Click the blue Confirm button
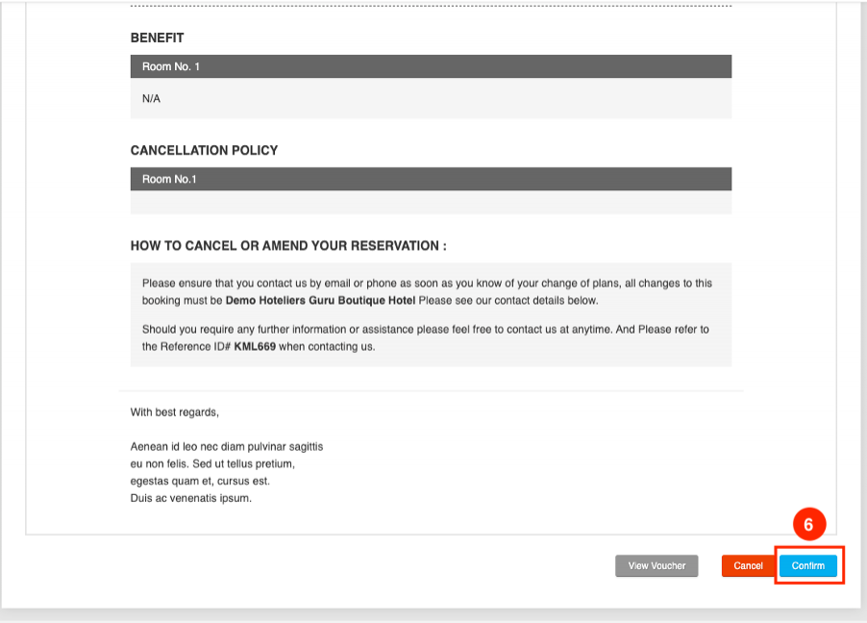This screenshot has height=623, width=867. pyautogui.click(x=807, y=566)
